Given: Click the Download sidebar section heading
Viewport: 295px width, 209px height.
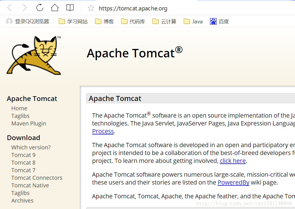Looking at the screenshot, I should point(24,138).
